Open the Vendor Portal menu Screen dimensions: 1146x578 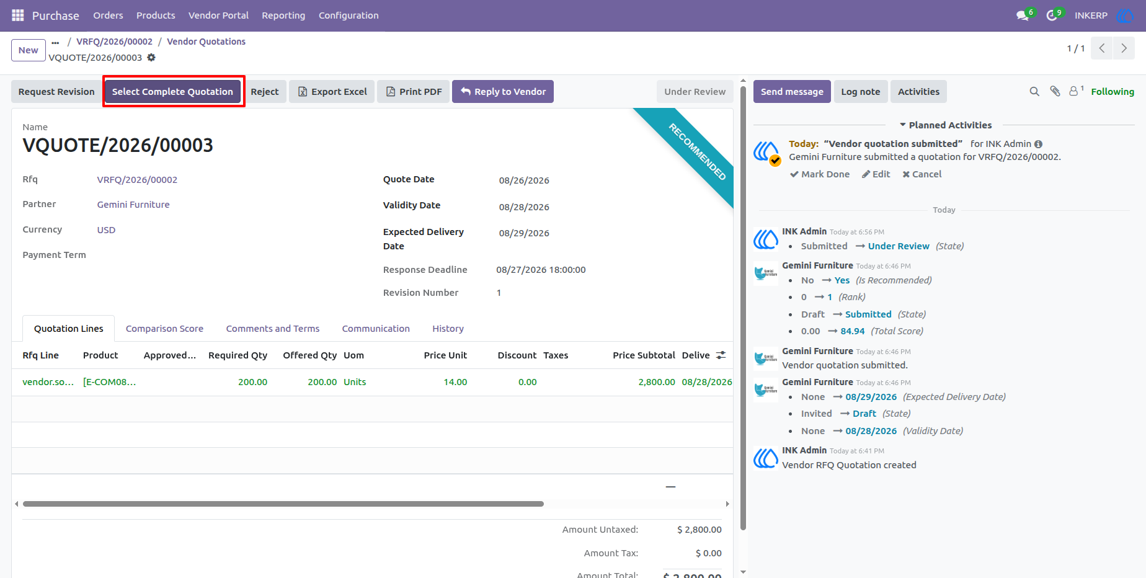tap(218, 16)
